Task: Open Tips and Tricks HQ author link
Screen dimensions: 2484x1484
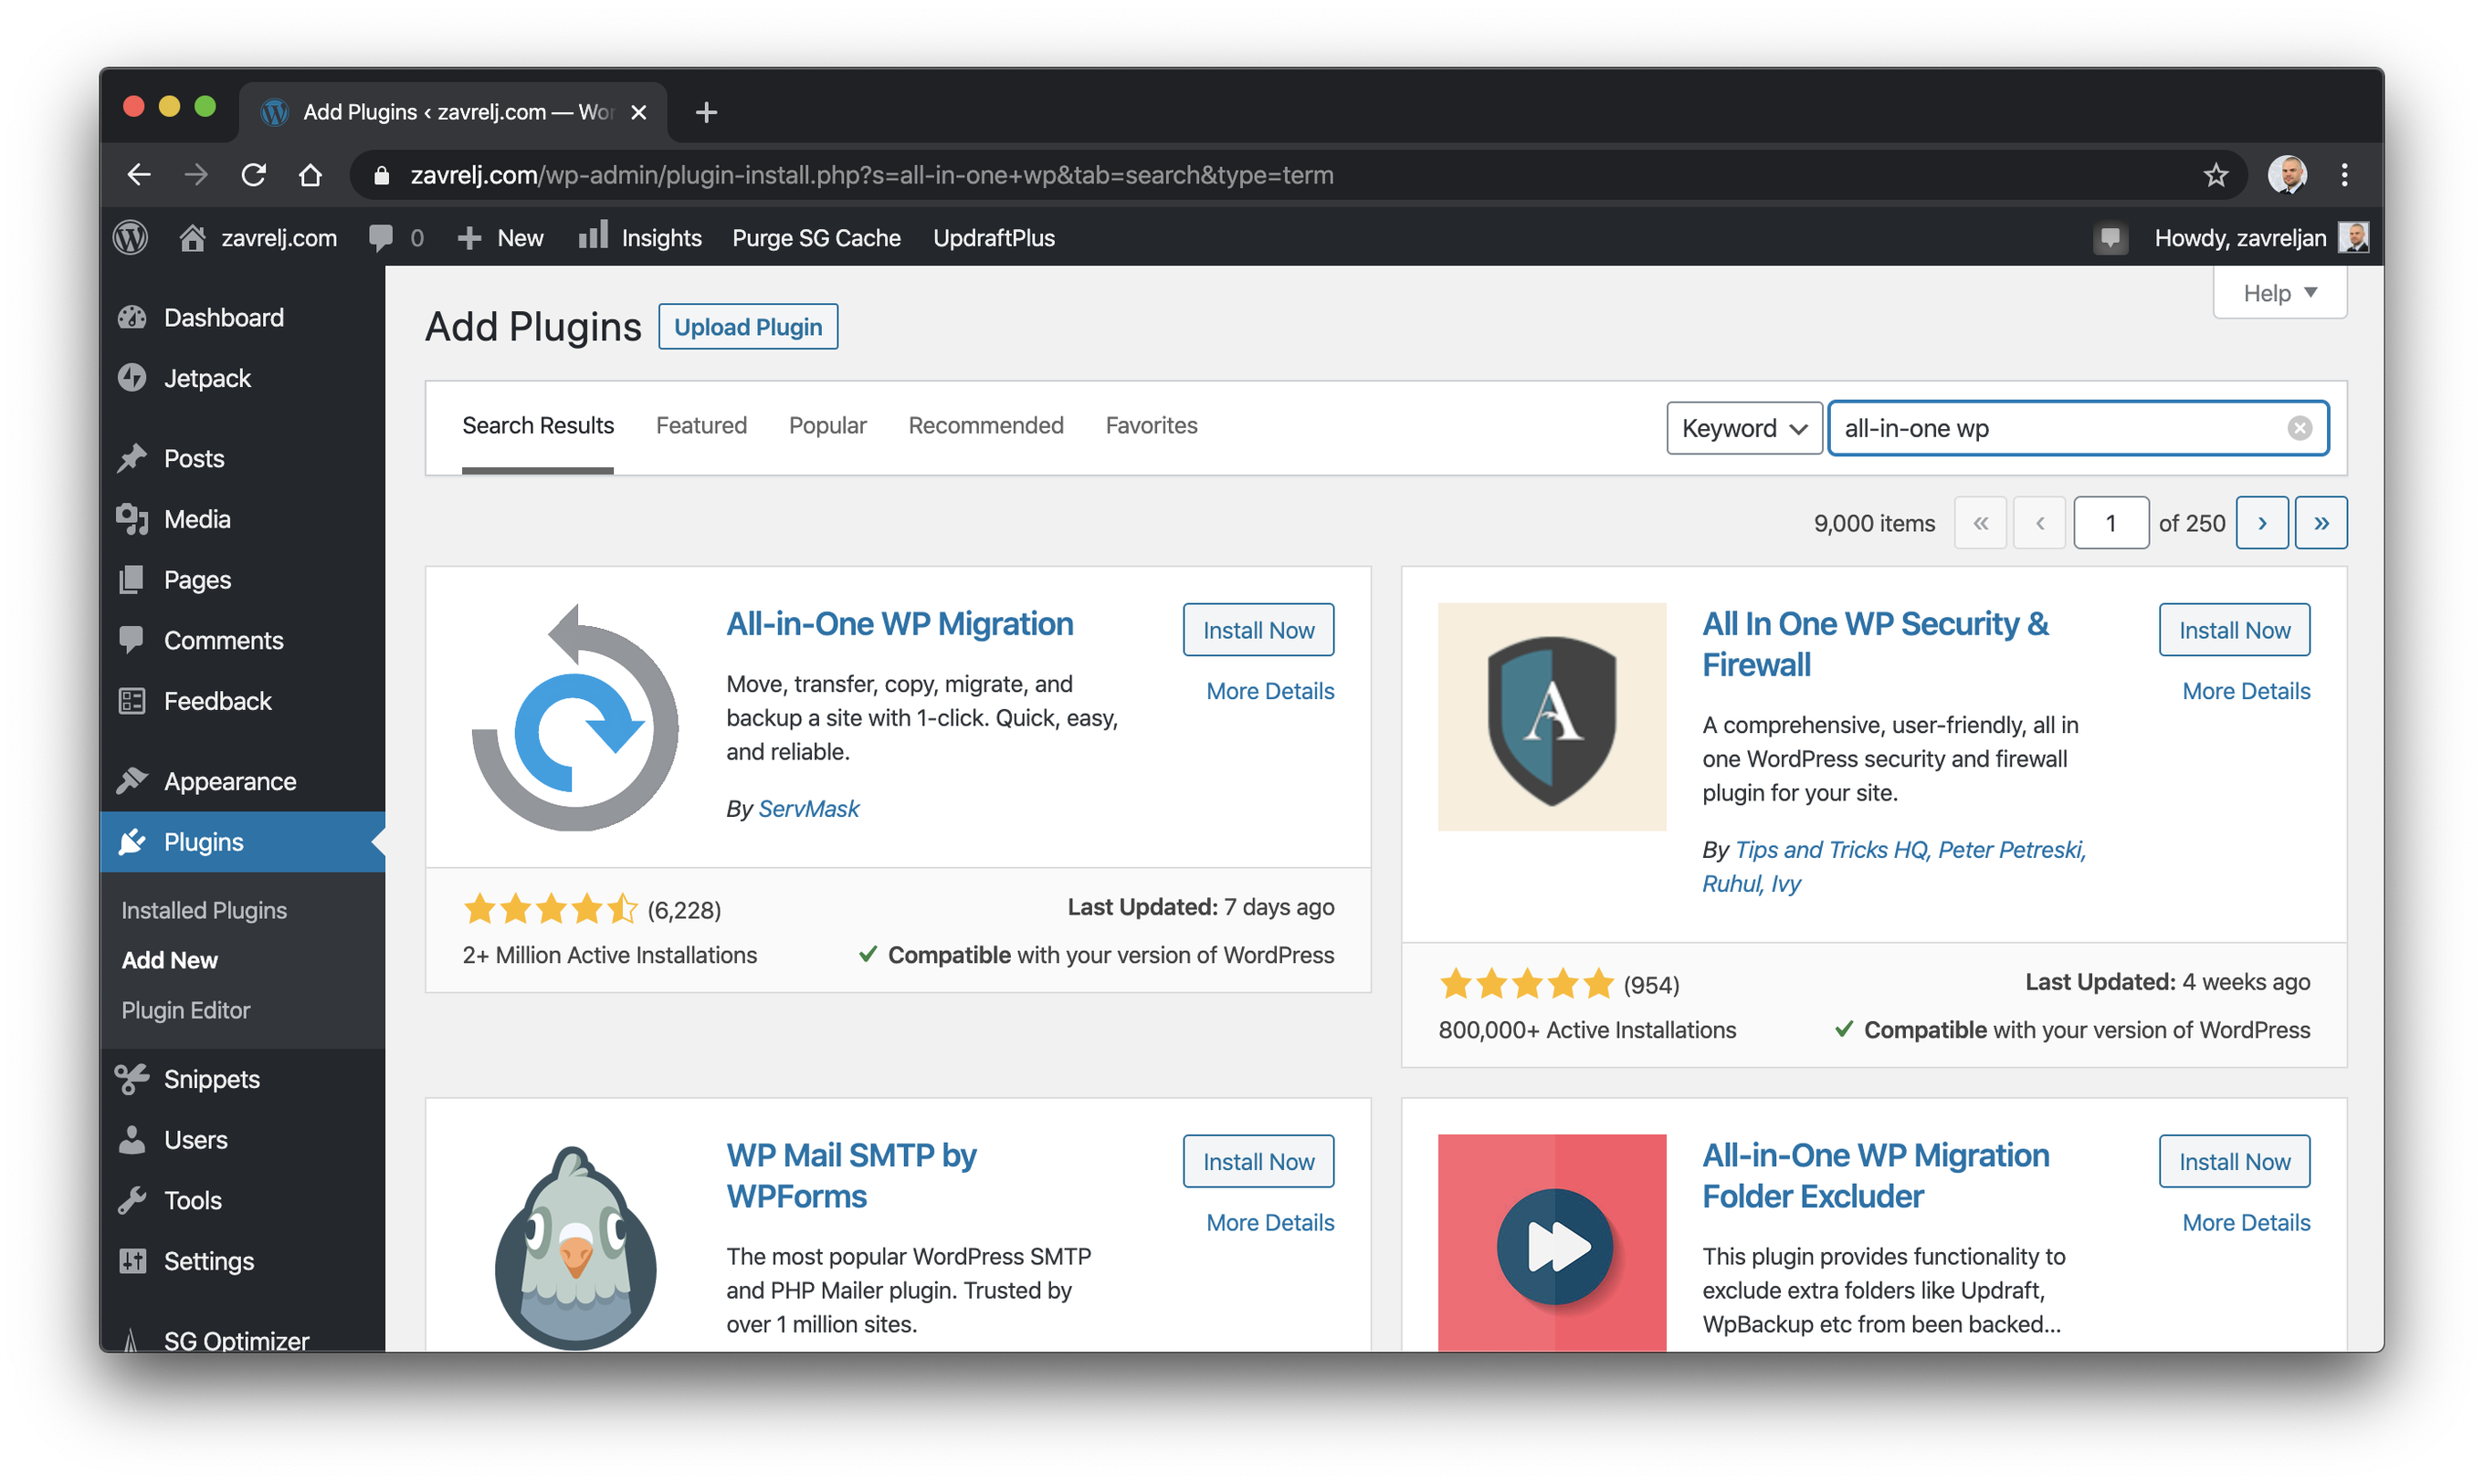Action: [x=1831, y=849]
